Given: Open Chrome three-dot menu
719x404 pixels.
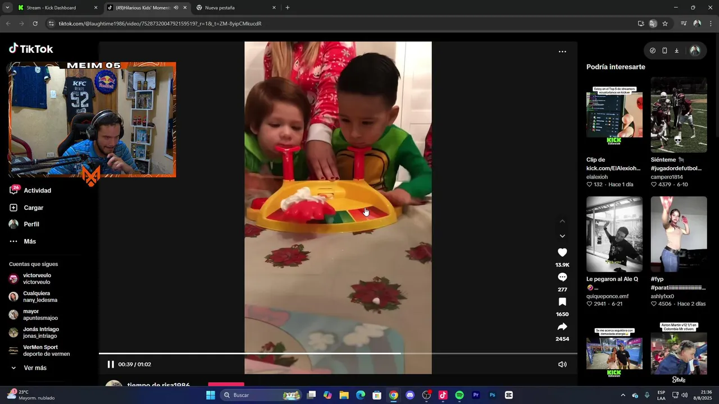Looking at the screenshot, I should [711, 24].
